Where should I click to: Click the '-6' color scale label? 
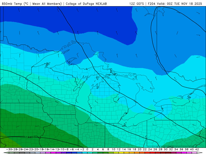click(72, 149)
